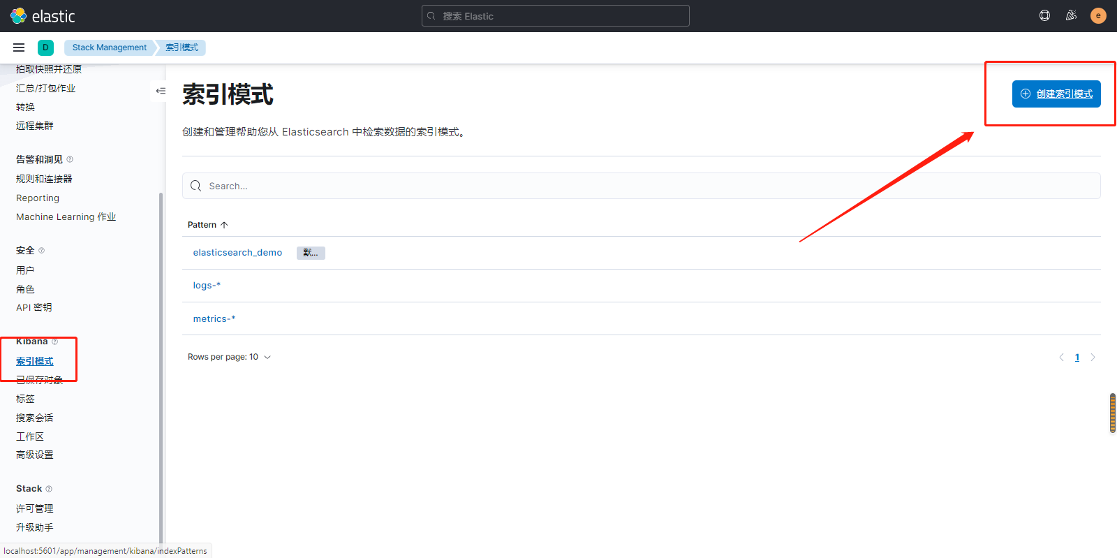Open the logs-* index pattern
This screenshot has width=1117, height=558.
[x=207, y=286]
